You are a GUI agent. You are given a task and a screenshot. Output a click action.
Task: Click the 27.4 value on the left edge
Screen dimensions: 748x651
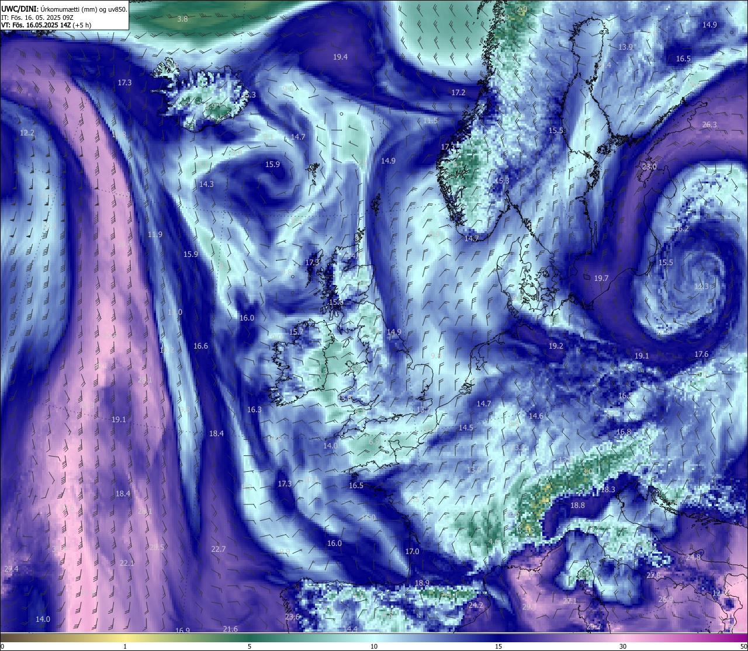(11, 569)
